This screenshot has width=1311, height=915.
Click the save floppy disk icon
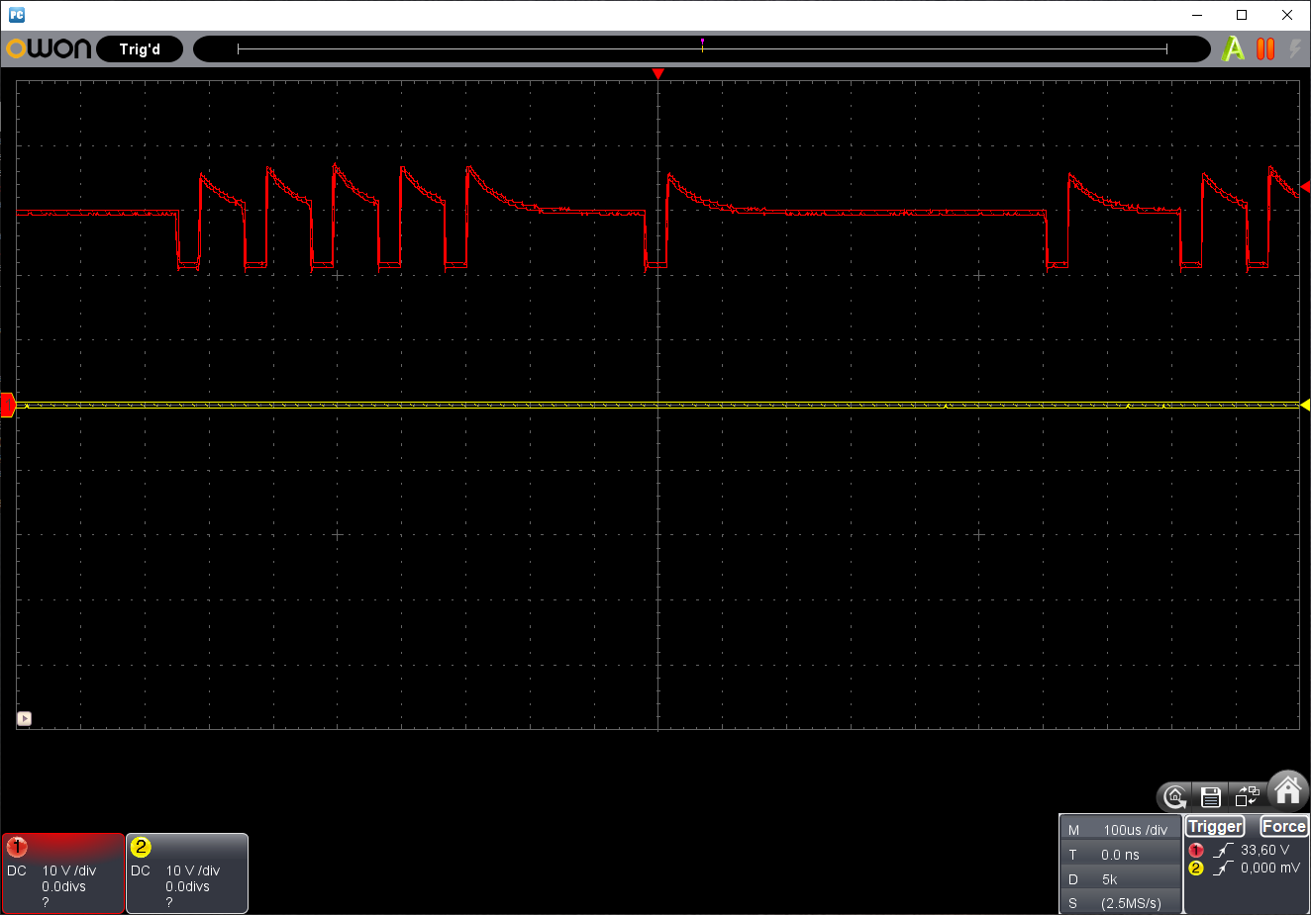coord(1210,796)
